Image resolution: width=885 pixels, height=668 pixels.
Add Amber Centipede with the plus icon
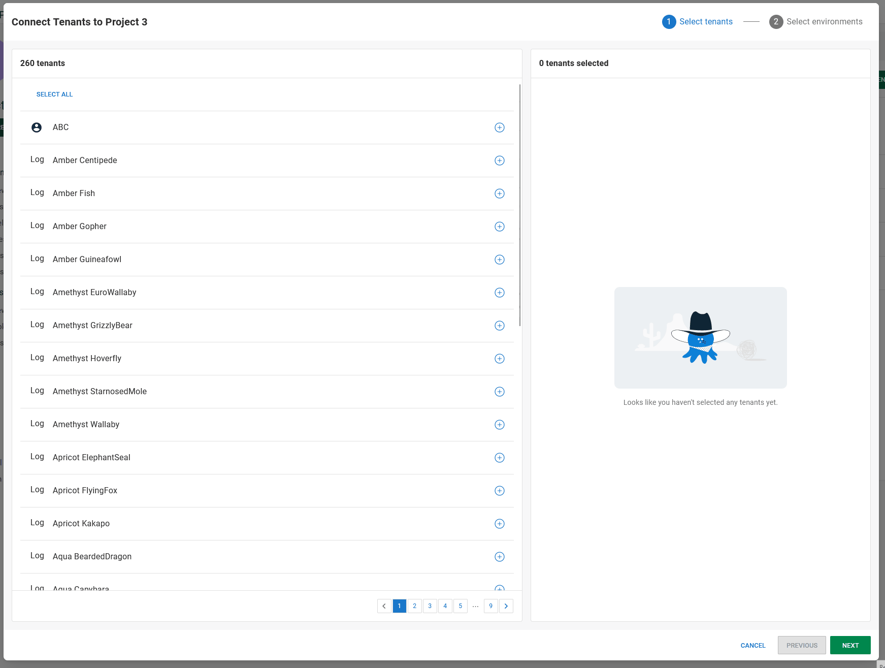(500, 161)
